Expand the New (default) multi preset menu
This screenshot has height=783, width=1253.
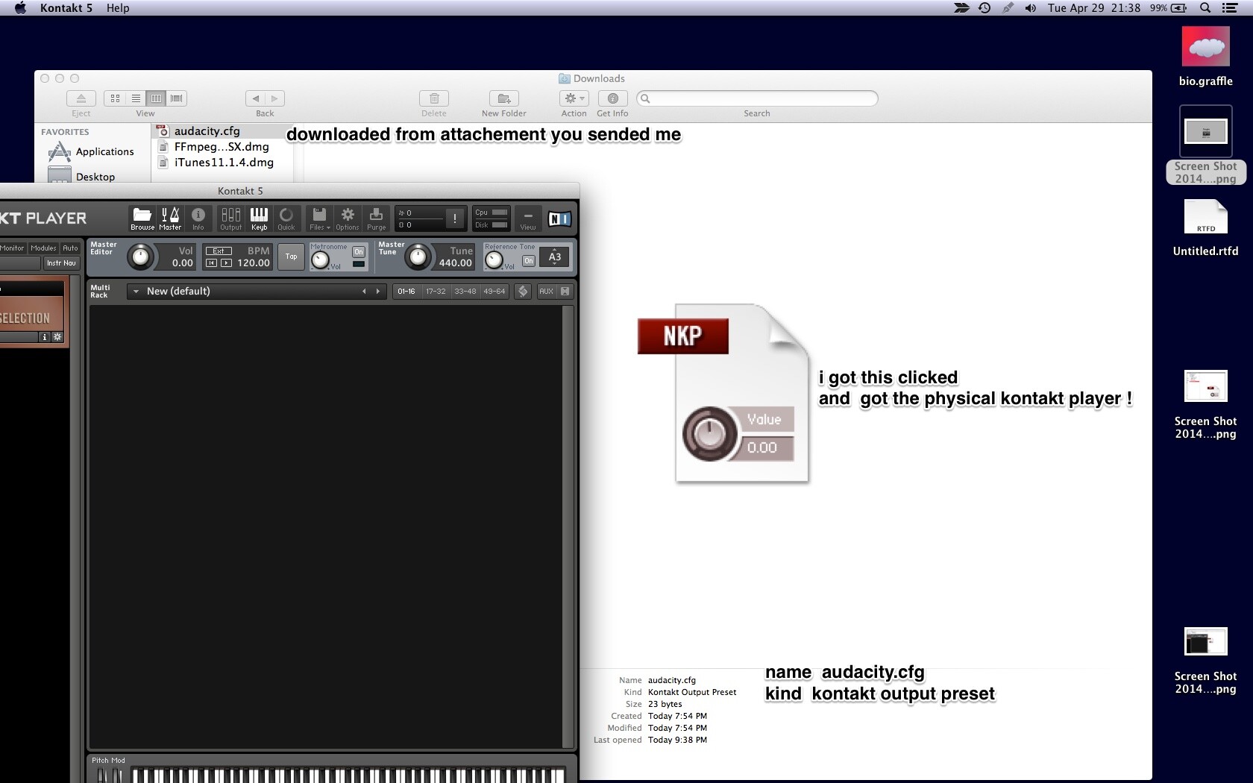[x=136, y=292]
